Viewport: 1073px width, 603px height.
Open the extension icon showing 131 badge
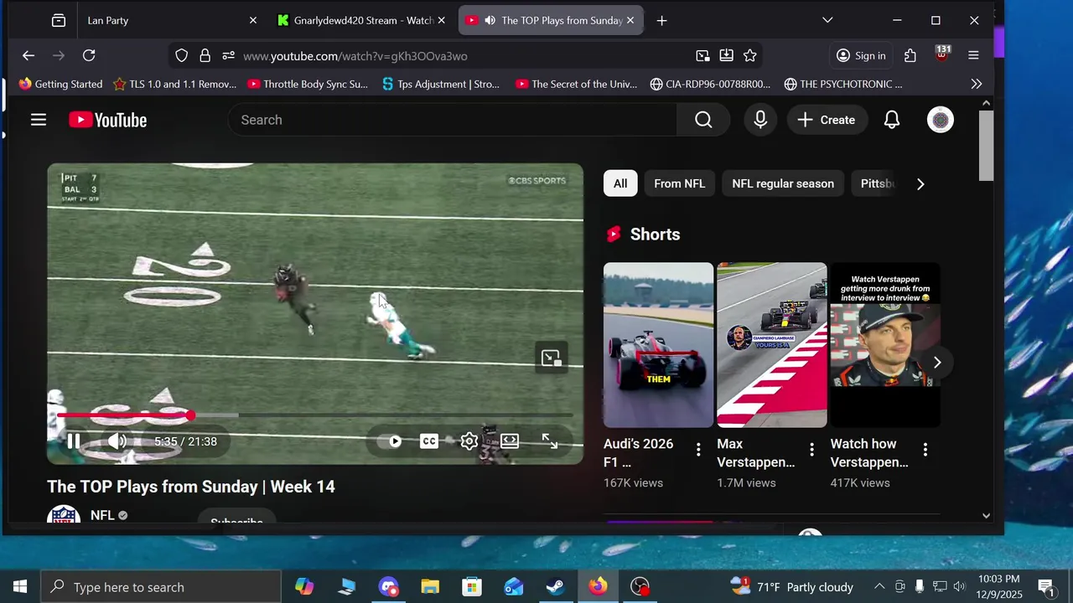pos(942,54)
